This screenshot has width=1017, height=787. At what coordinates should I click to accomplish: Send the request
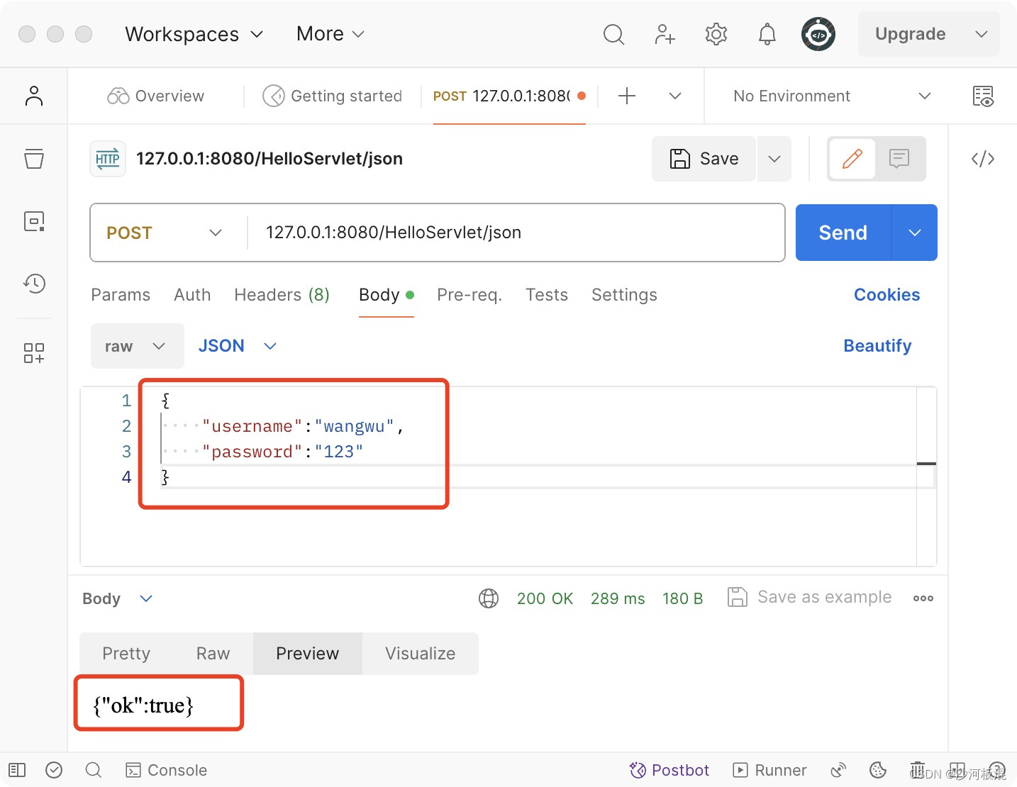842,233
